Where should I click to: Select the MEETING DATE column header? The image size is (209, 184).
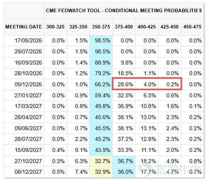point(24,27)
